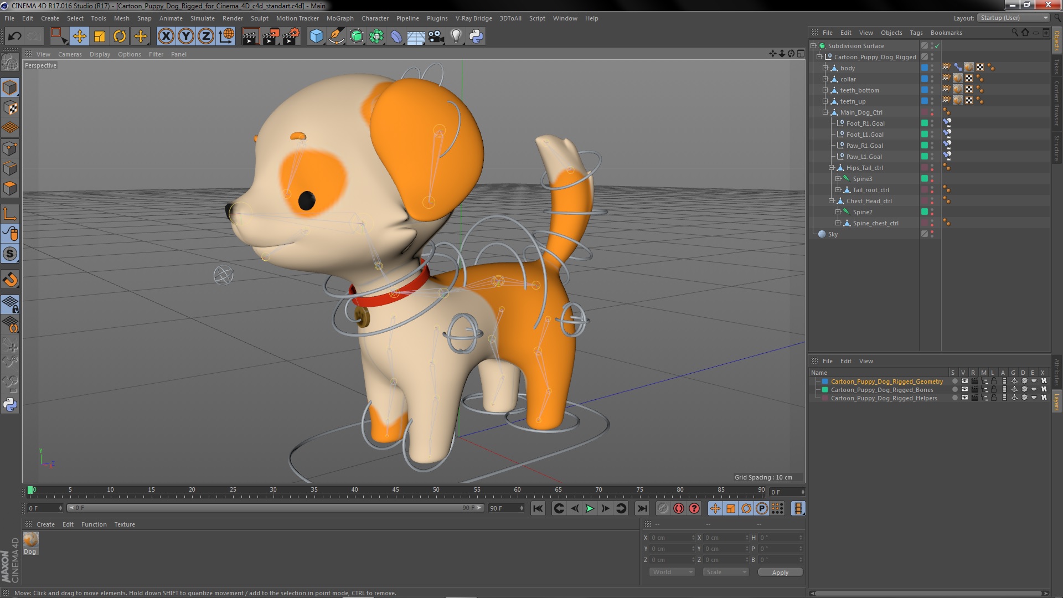The image size is (1063, 598).
Task: Click frame 45 on the timeline
Action: pyautogui.click(x=395, y=491)
